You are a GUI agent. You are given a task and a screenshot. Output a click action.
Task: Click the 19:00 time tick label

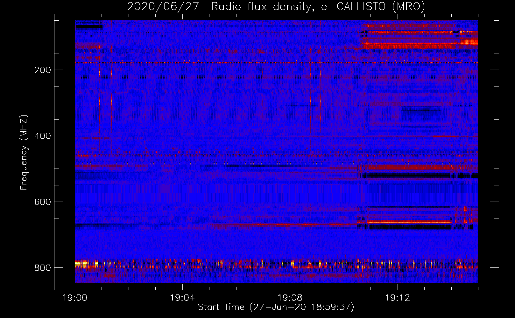click(75, 298)
